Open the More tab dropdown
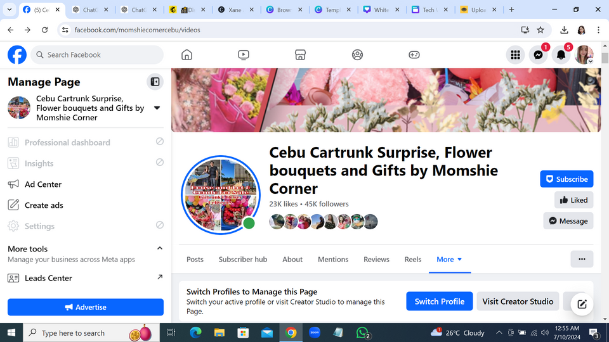 tap(449, 260)
